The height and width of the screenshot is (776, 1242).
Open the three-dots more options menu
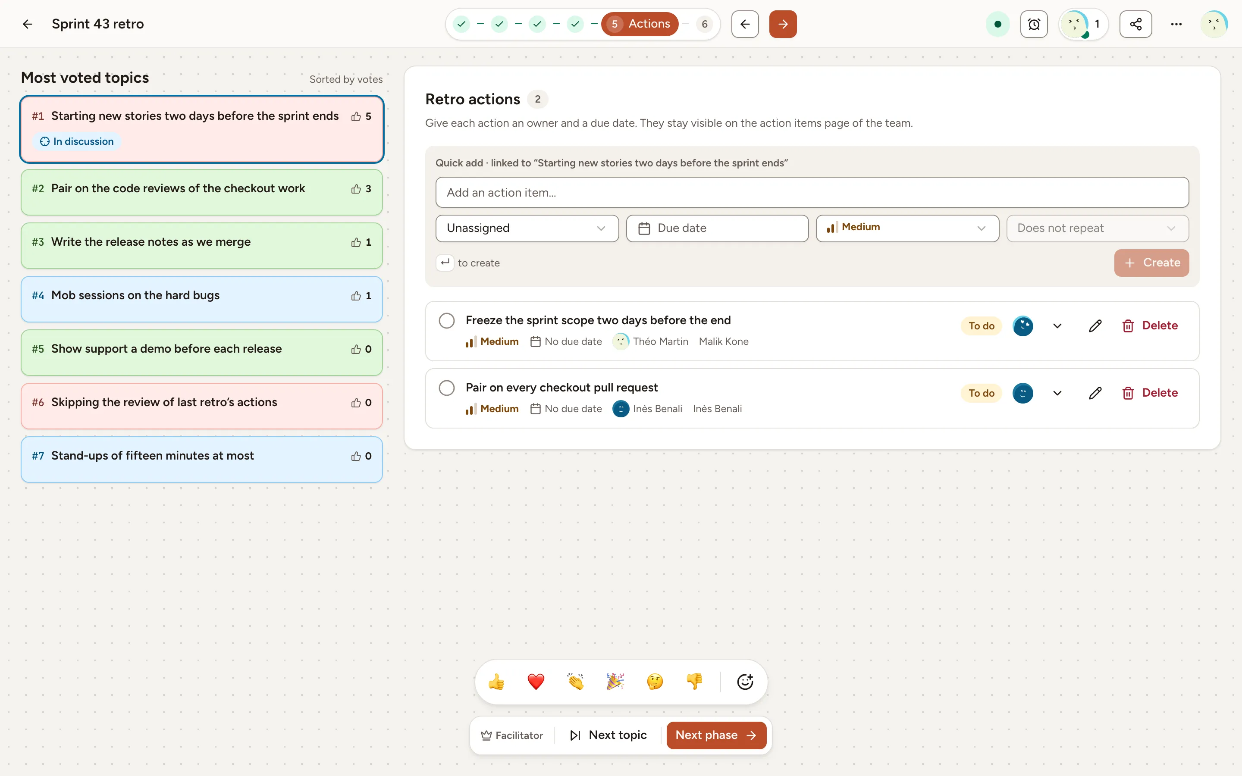(1176, 24)
